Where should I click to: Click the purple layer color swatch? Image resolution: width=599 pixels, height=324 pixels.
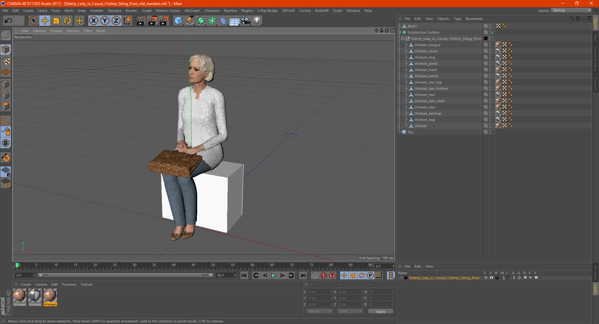pyautogui.click(x=406, y=278)
